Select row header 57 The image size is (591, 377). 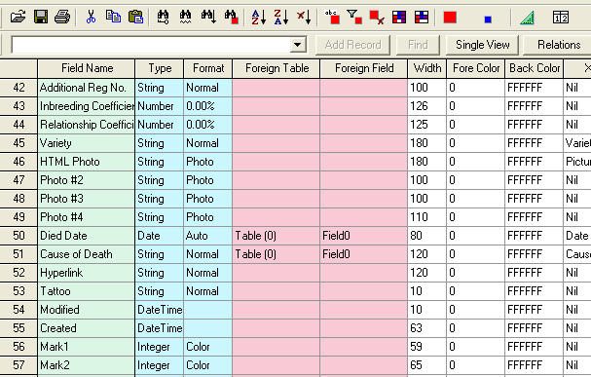coord(18,365)
